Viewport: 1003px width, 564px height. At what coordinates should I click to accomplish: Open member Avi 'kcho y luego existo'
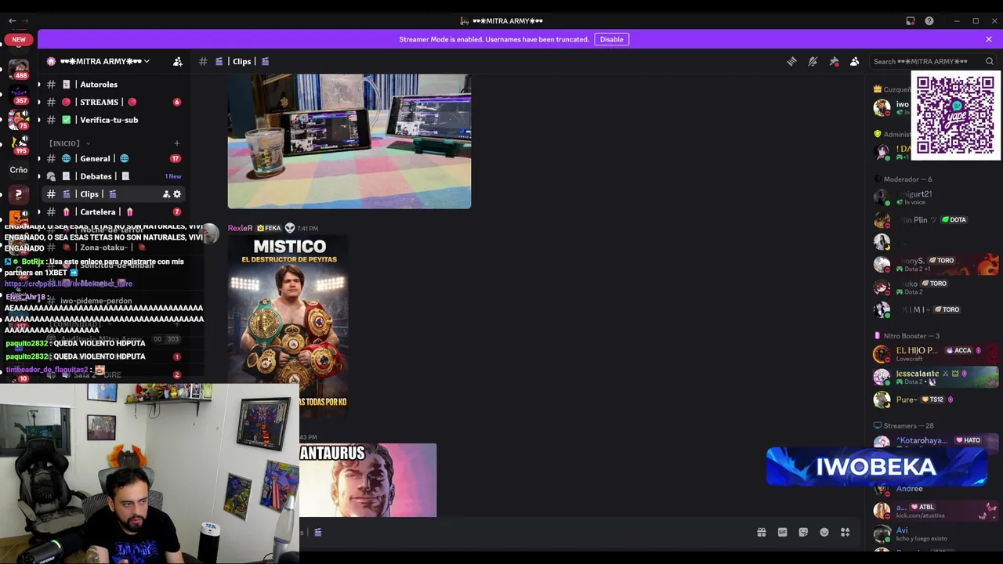(x=936, y=534)
